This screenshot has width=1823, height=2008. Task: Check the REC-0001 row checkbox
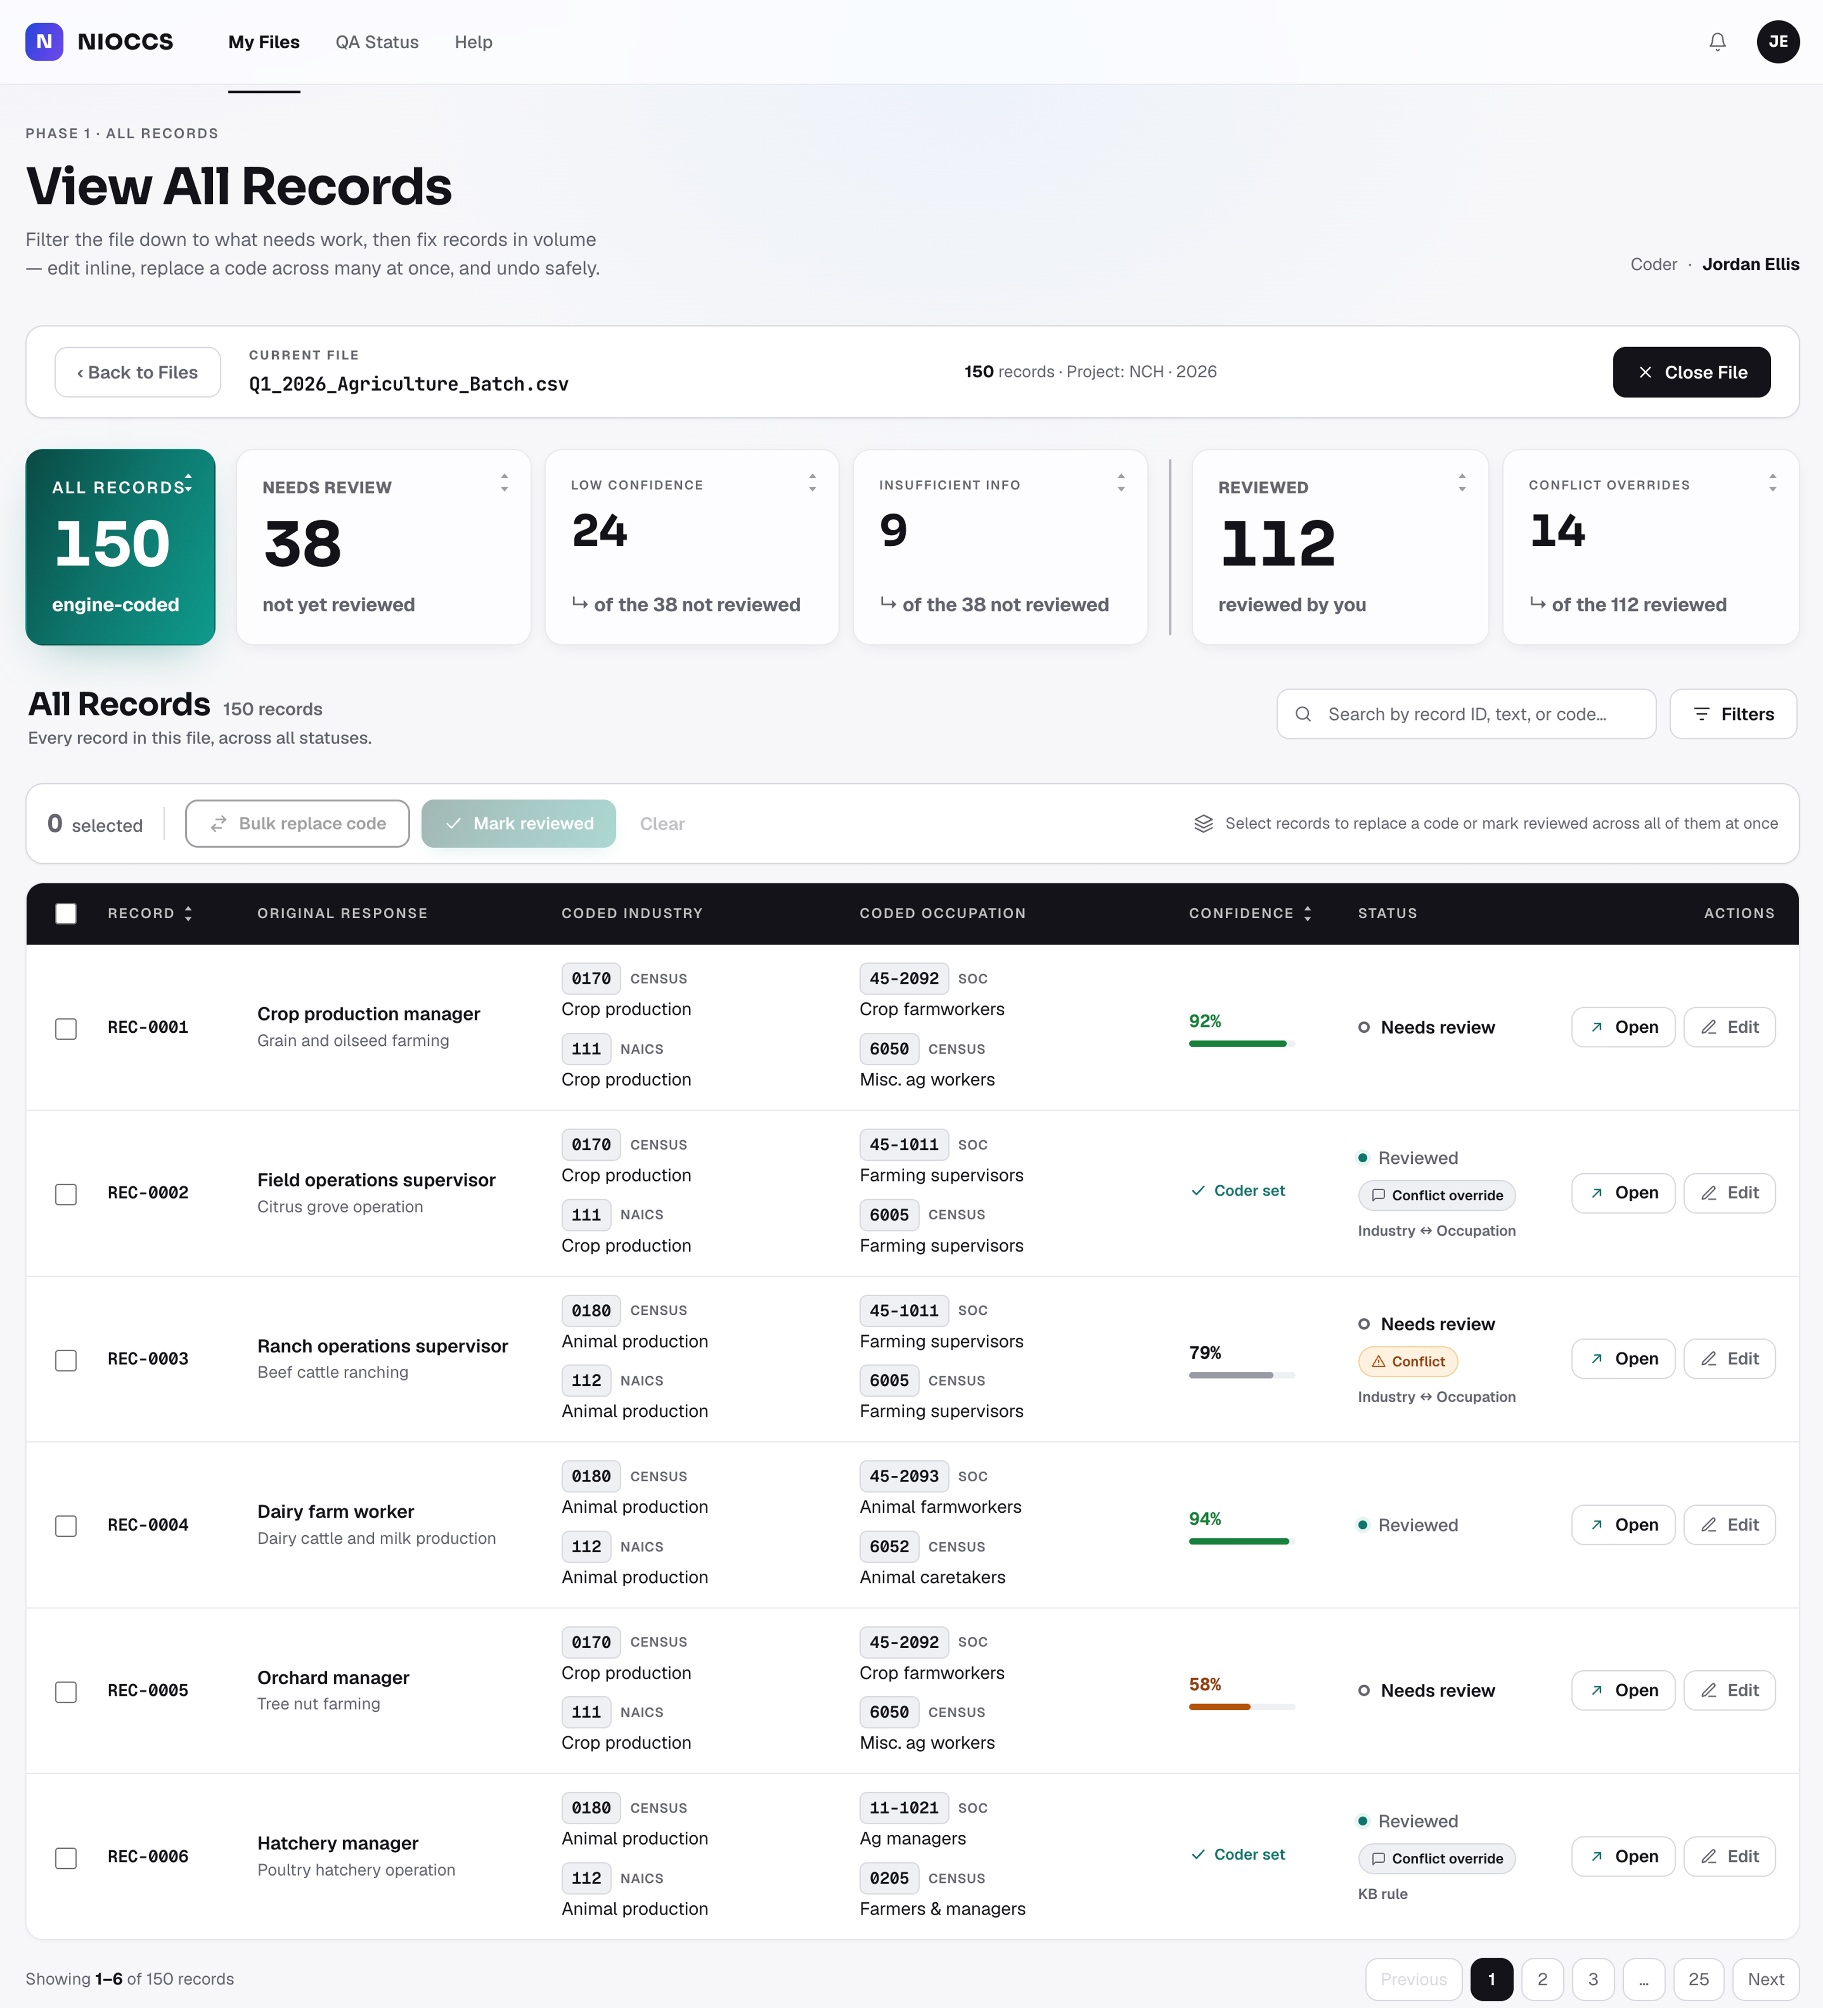(x=66, y=1028)
